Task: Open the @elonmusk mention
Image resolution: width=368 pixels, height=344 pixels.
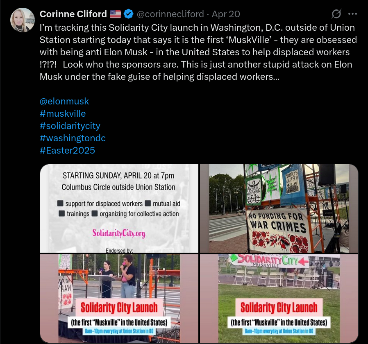Action: (64, 101)
